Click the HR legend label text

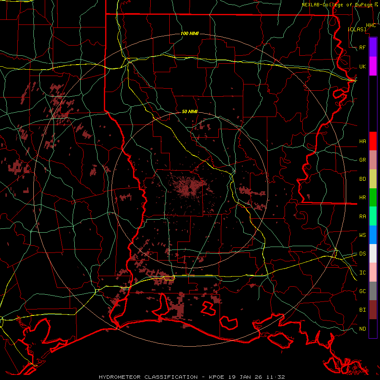tap(362, 198)
